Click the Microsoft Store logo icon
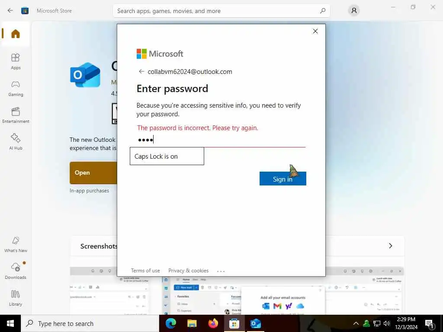This screenshot has height=332, width=443. tap(25, 11)
